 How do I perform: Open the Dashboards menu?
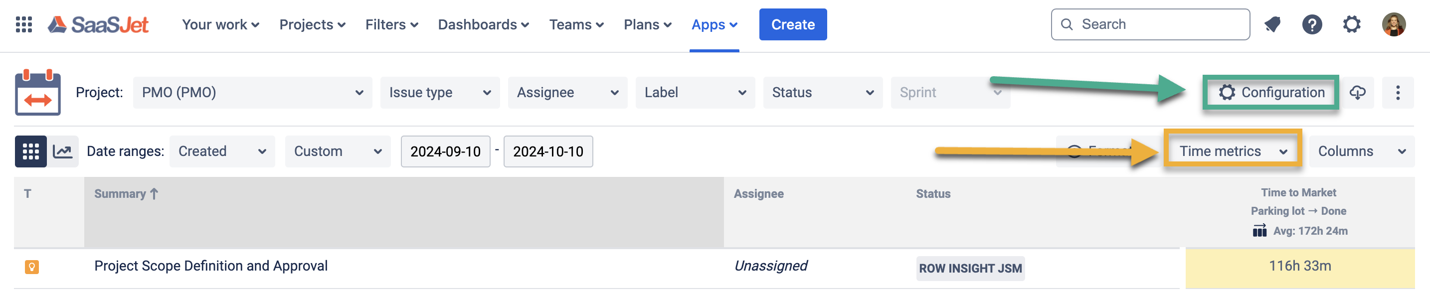click(x=483, y=25)
